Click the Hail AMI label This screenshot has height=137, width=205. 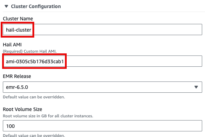12,45
